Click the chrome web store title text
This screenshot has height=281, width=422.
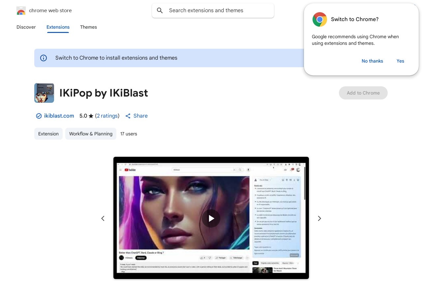tap(50, 11)
